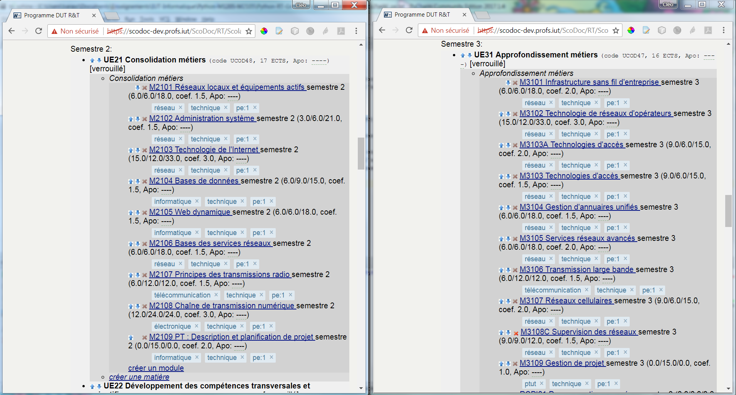This screenshot has height=395, width=736.
Task: Move module M3109 Gestion de projet up
Action: coord(501,364)
